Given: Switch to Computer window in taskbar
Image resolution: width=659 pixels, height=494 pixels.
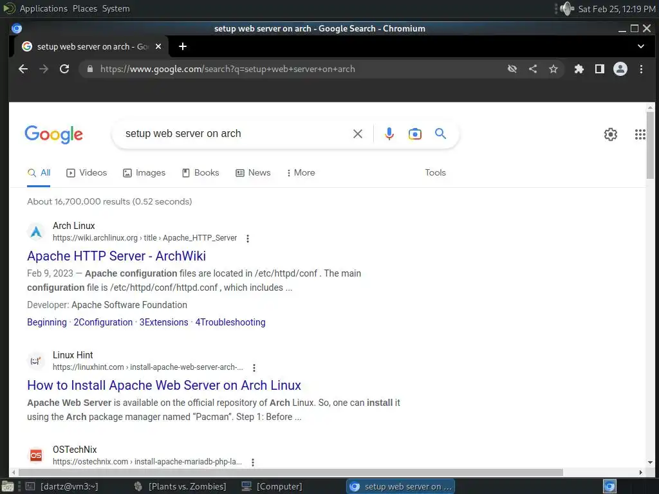Looking at the screenshot, I should (272, 486).
